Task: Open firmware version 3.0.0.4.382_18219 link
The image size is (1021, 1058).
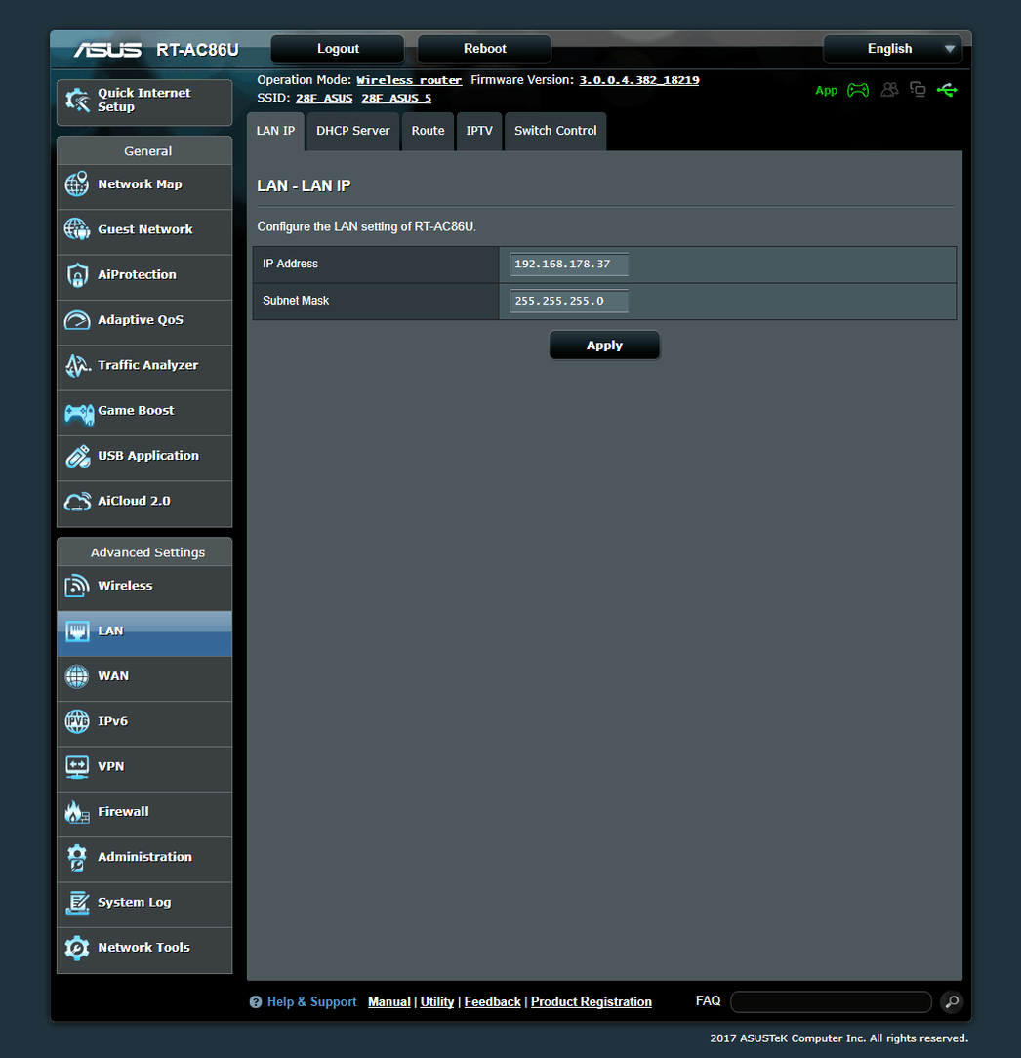Action: pos(639,80)
